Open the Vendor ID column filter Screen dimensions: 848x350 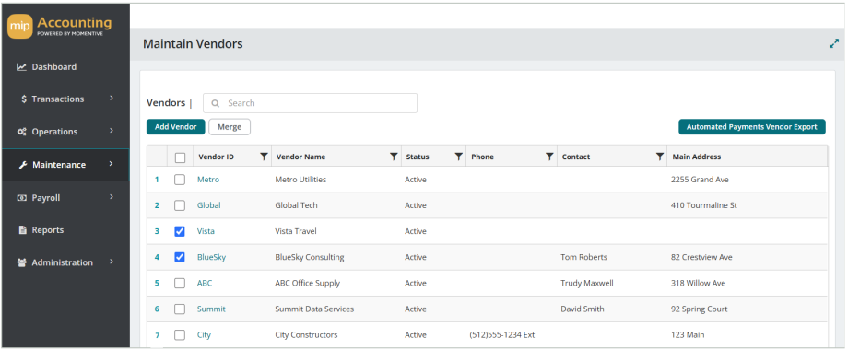click(x=264, y=157)
